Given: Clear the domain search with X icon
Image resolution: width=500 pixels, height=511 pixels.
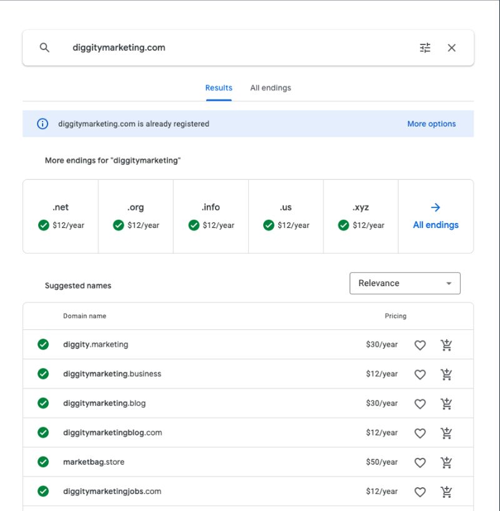Looking at the screenshot, I should click(x=452, y=47).
